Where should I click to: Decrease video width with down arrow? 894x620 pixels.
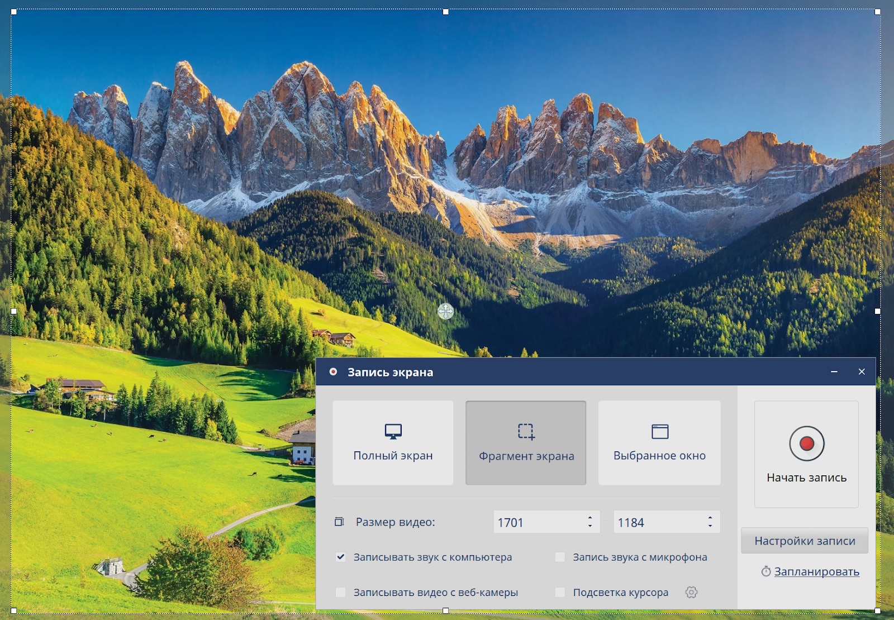pyautogui.click(x=590, y=526)
